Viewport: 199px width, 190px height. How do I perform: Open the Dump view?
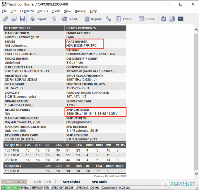tap(147, 19)
